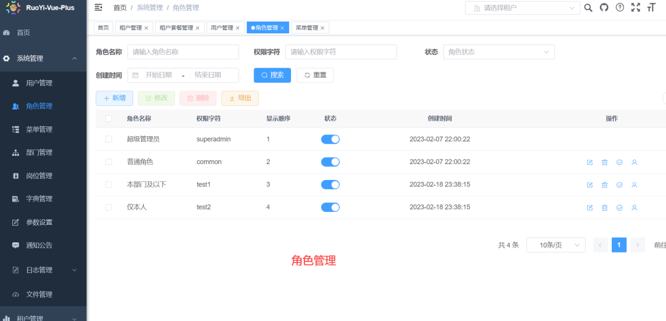
Task: Click the hamburger sidebar collapse icon
Action: pos(98,7)
